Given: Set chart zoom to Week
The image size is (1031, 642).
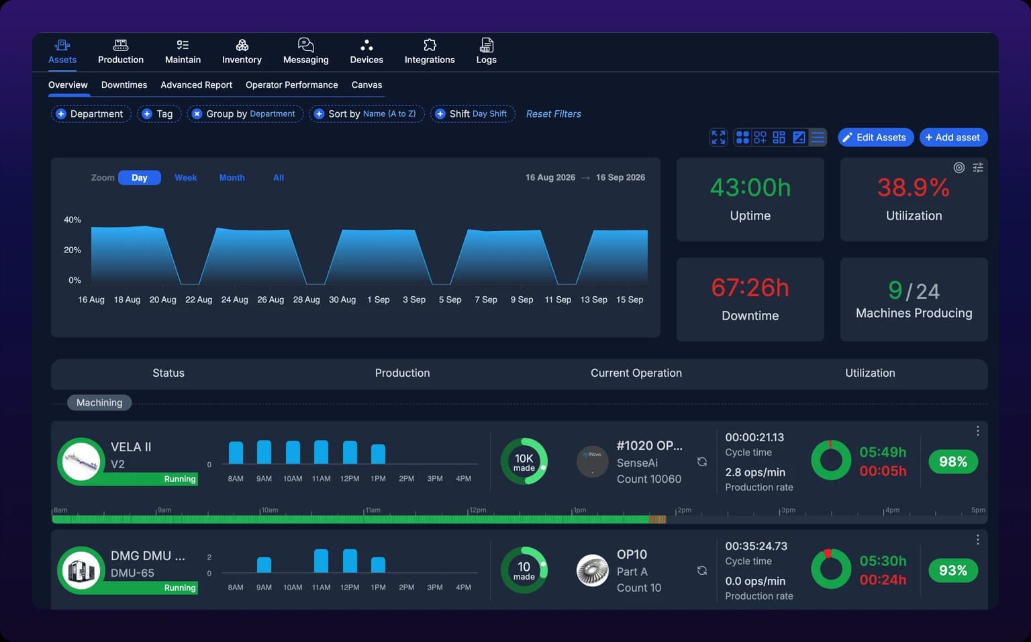Looking at the screenshot, I should point(186,177).
